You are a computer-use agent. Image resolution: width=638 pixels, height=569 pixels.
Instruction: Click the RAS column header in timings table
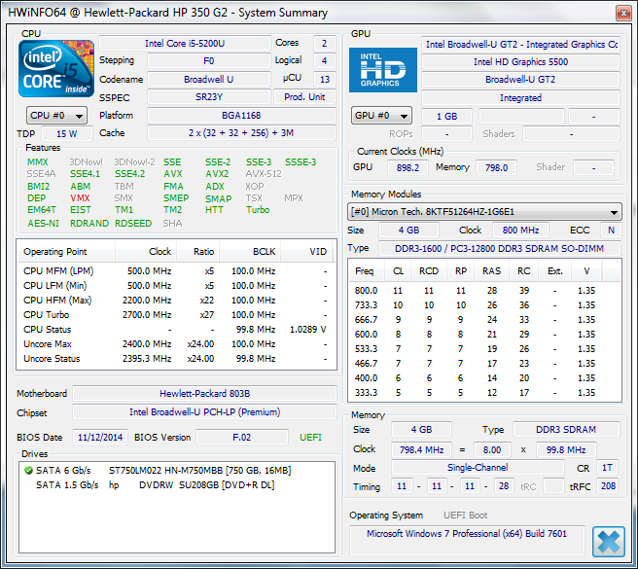pos(491,271)
